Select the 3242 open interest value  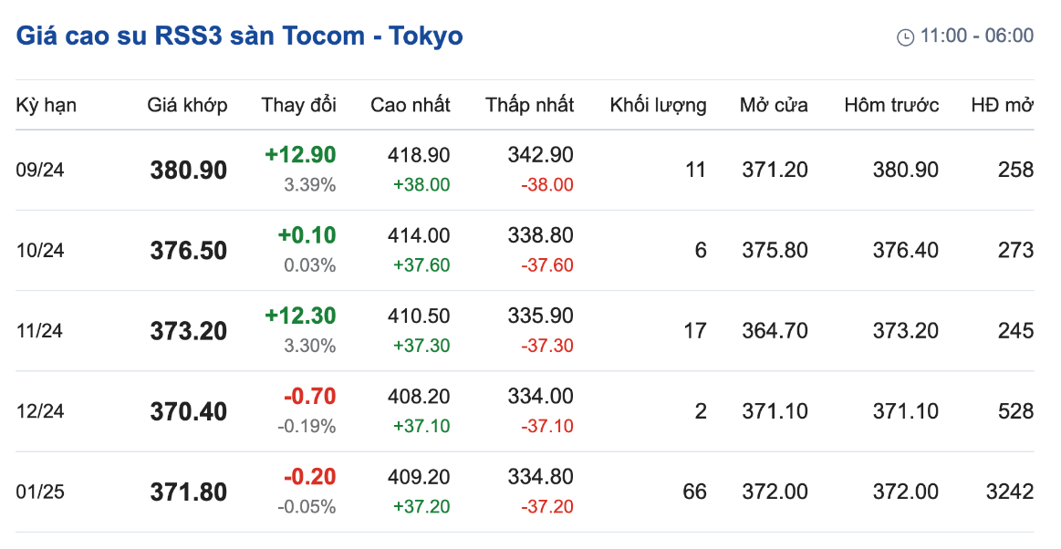1010,492
